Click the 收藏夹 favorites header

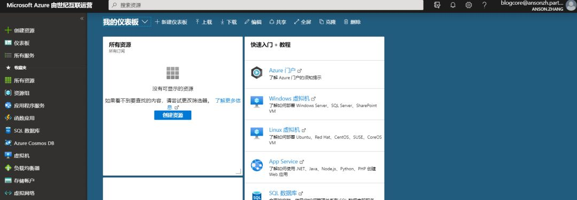click(20, 68)
